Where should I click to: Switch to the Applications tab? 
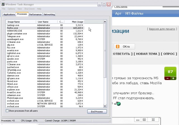(x=9, y=14)
